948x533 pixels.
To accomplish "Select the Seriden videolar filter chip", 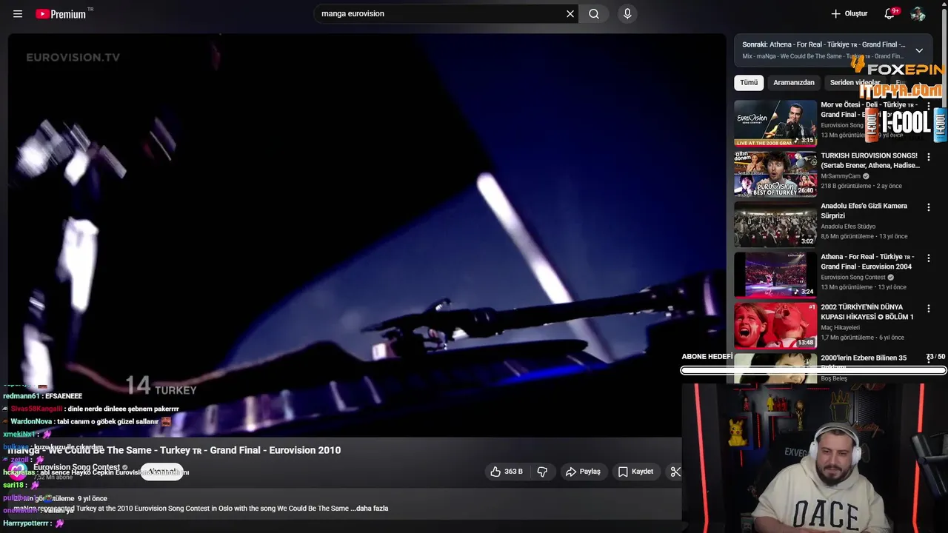I will point(855,83).
